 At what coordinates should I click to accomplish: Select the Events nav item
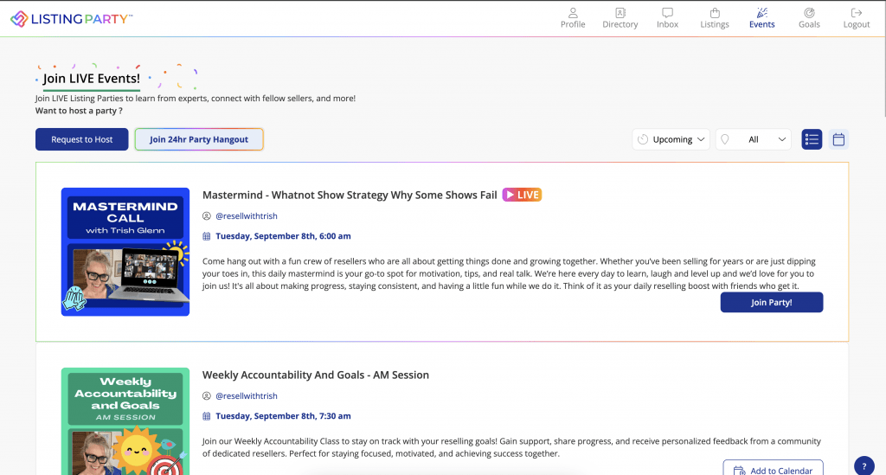(761, 18)
